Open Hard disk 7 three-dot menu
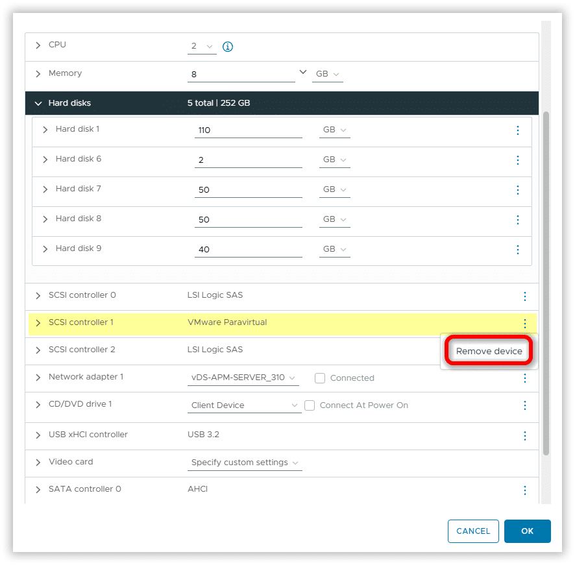This screenshot has height=565, width=575. (517, 190)
